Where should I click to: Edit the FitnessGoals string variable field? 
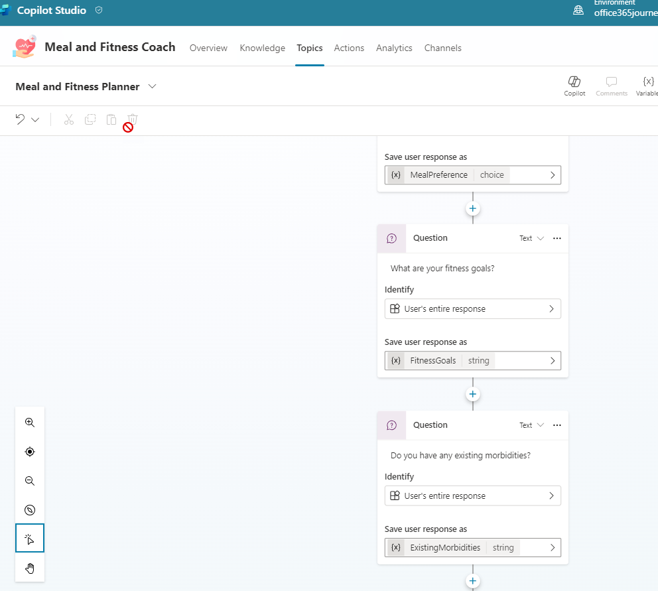[x=473, y=361]
